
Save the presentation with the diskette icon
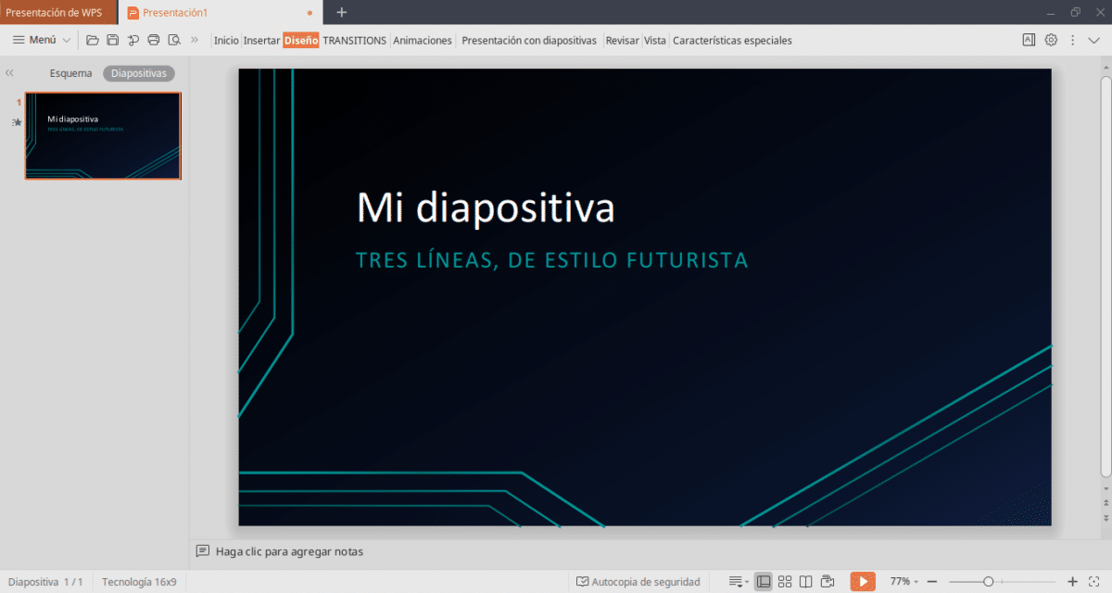112,40
